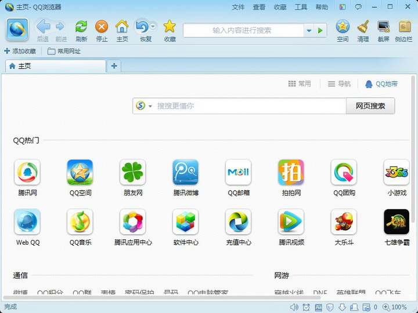Click the 100% zoom level control
This screenshot has width=418, height=313.
click(395, 307)
